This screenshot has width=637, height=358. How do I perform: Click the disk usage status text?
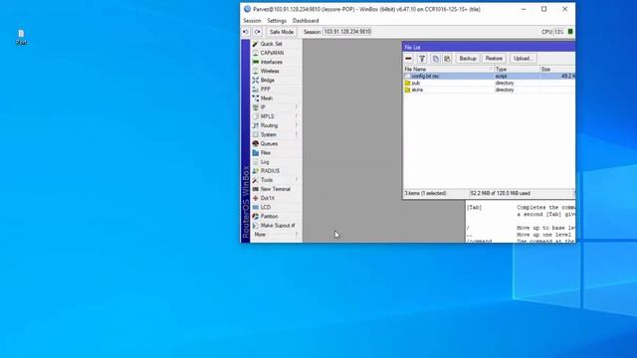coord(500,193)
